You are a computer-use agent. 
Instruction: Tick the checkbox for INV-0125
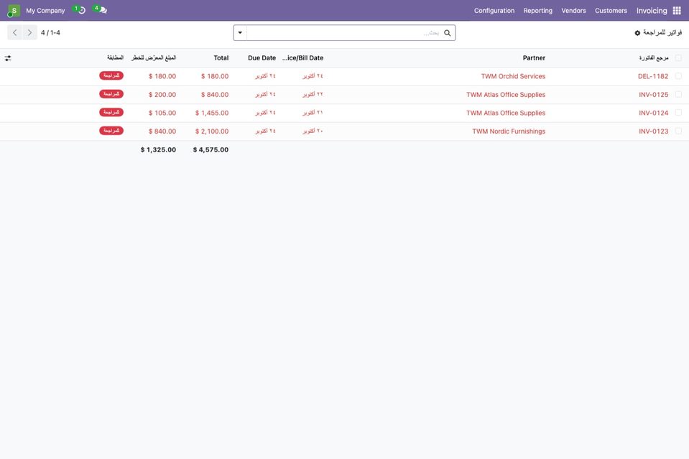[678, 94]
